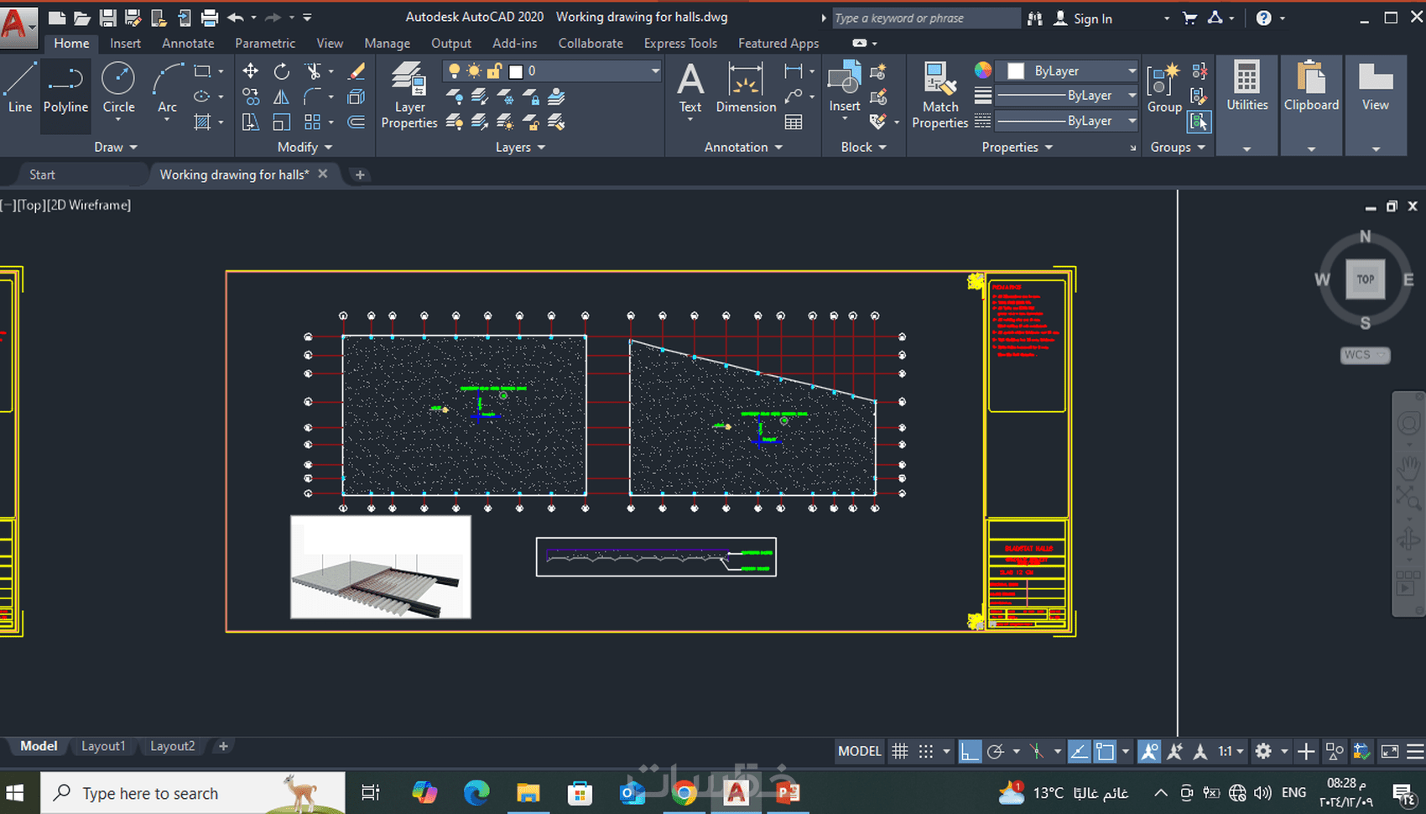
Task: Toggle snap mode in status bar
Action: point(926,751)
